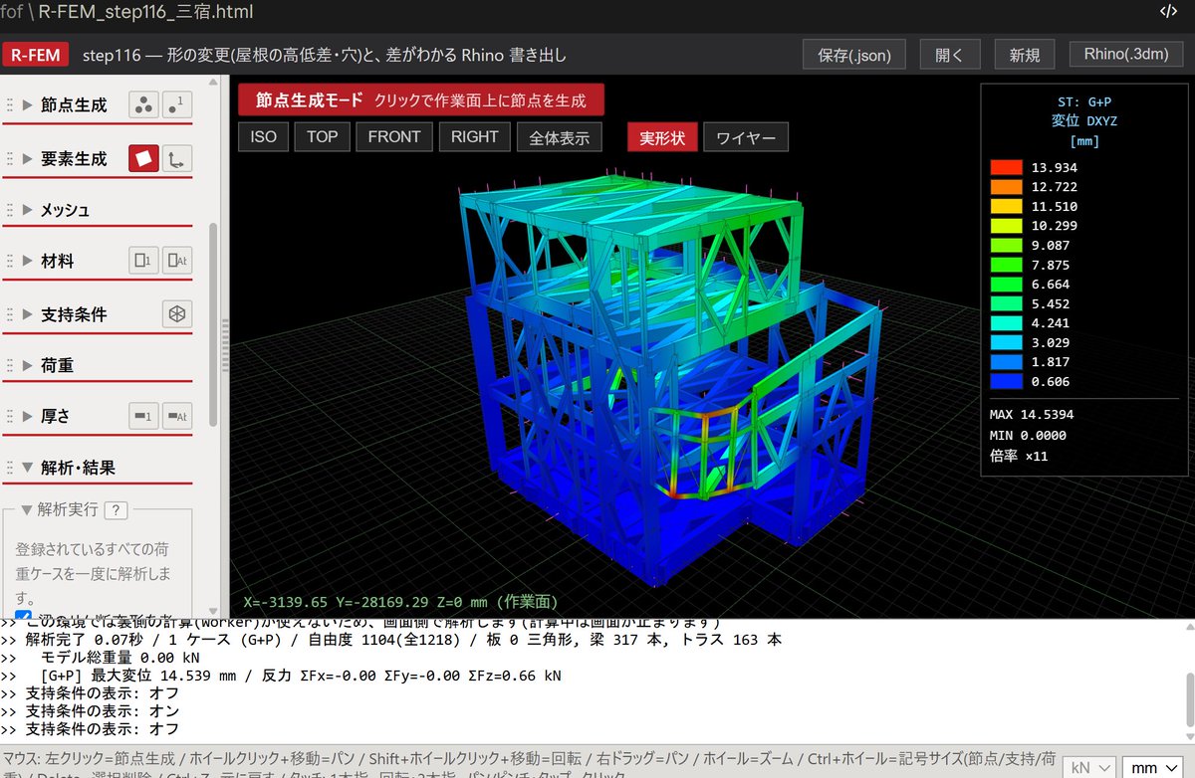Select the beam element icon beside 要素生成
Screen dimensions: 1195x778
coord(177,158)
